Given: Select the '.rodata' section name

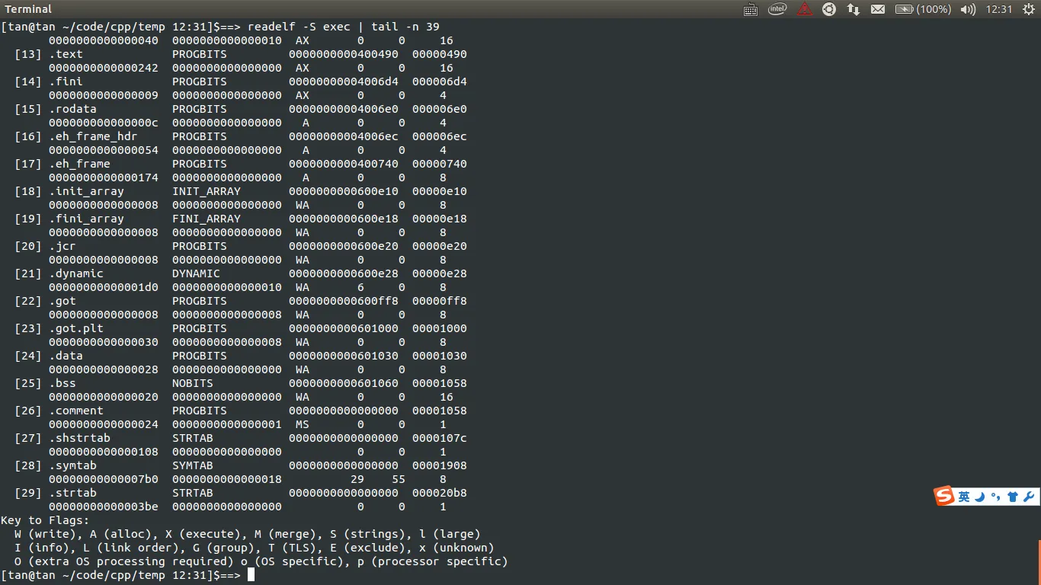Looking at the screenshot, I should [72, 109].
